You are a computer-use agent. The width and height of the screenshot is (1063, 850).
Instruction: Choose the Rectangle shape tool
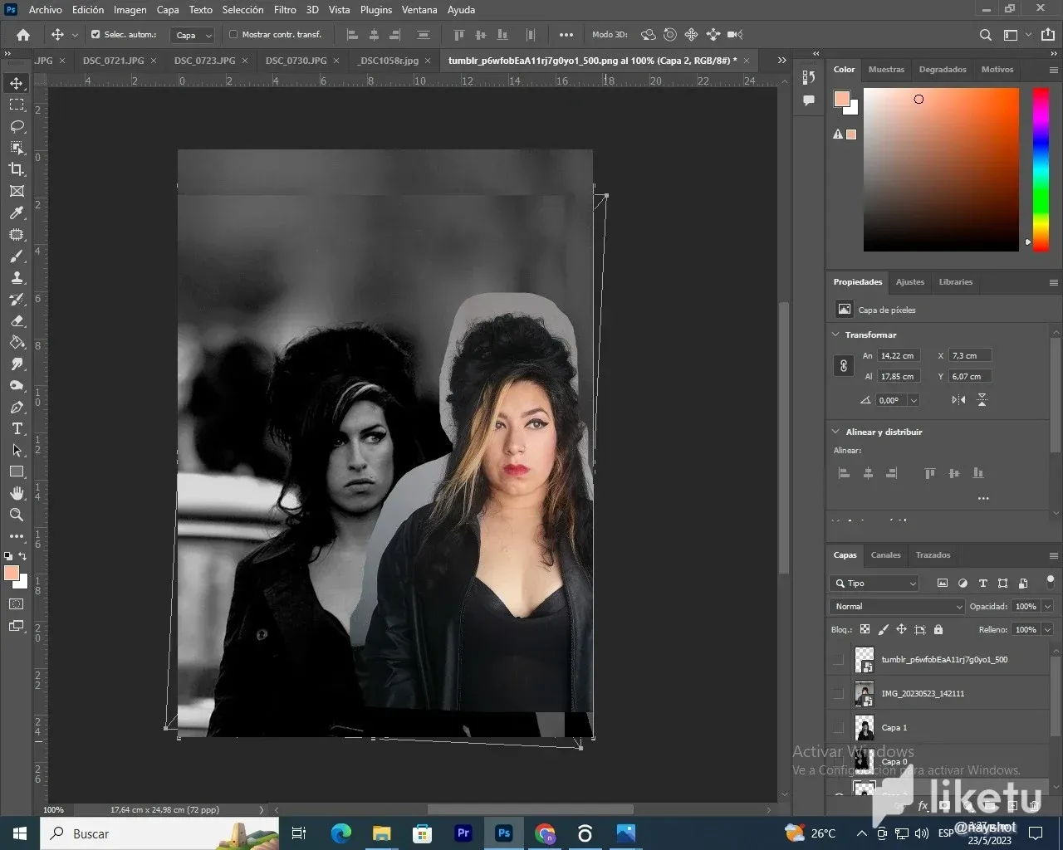coord(17,471)
